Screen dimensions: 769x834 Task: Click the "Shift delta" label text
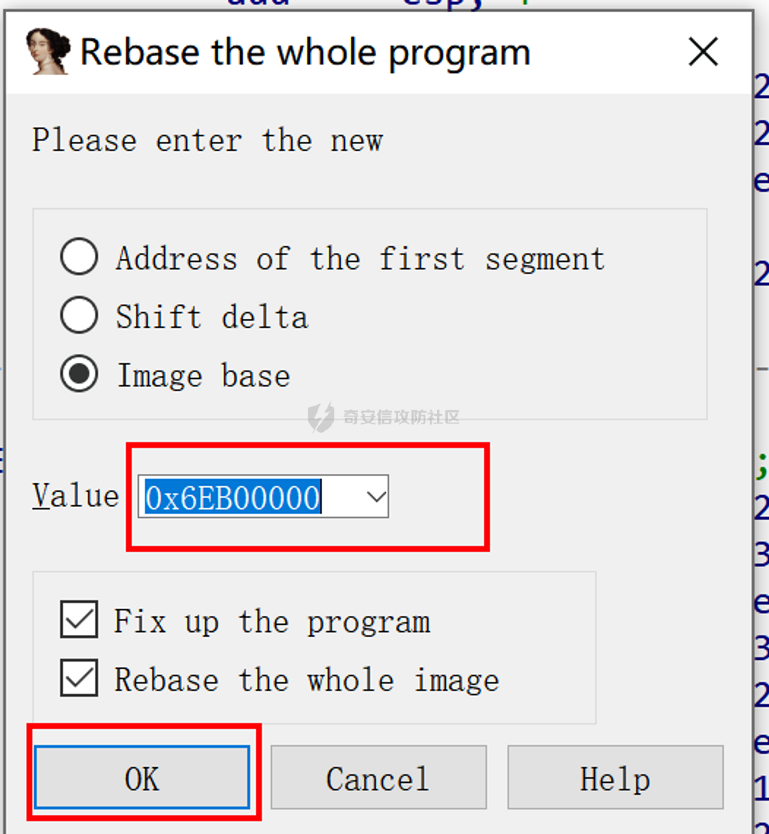click(x=212, y=317)
